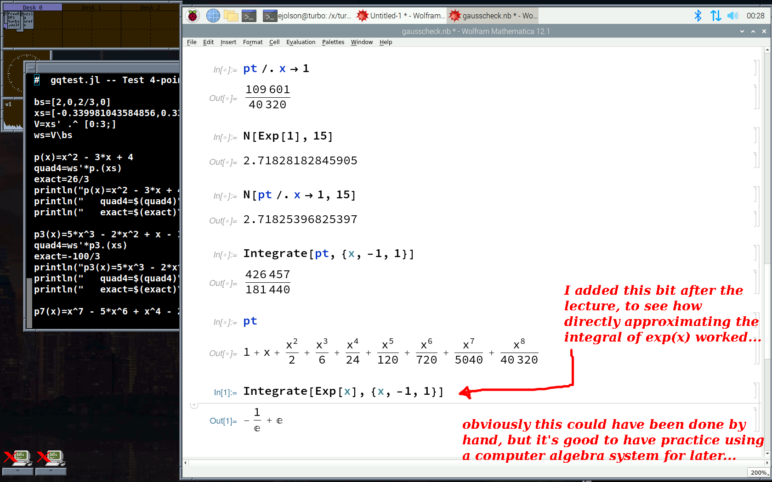Click the plus icon above Out[1]
772x482 pixels.
pyautogui.click(x=194, y=405)
